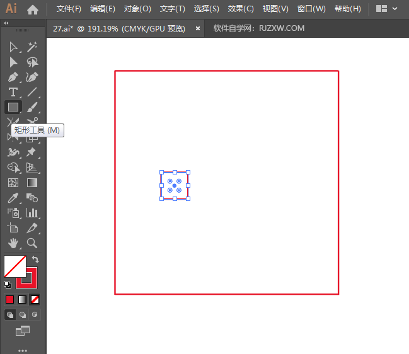Click top-left handle of selected square

[x=162, y=173]
